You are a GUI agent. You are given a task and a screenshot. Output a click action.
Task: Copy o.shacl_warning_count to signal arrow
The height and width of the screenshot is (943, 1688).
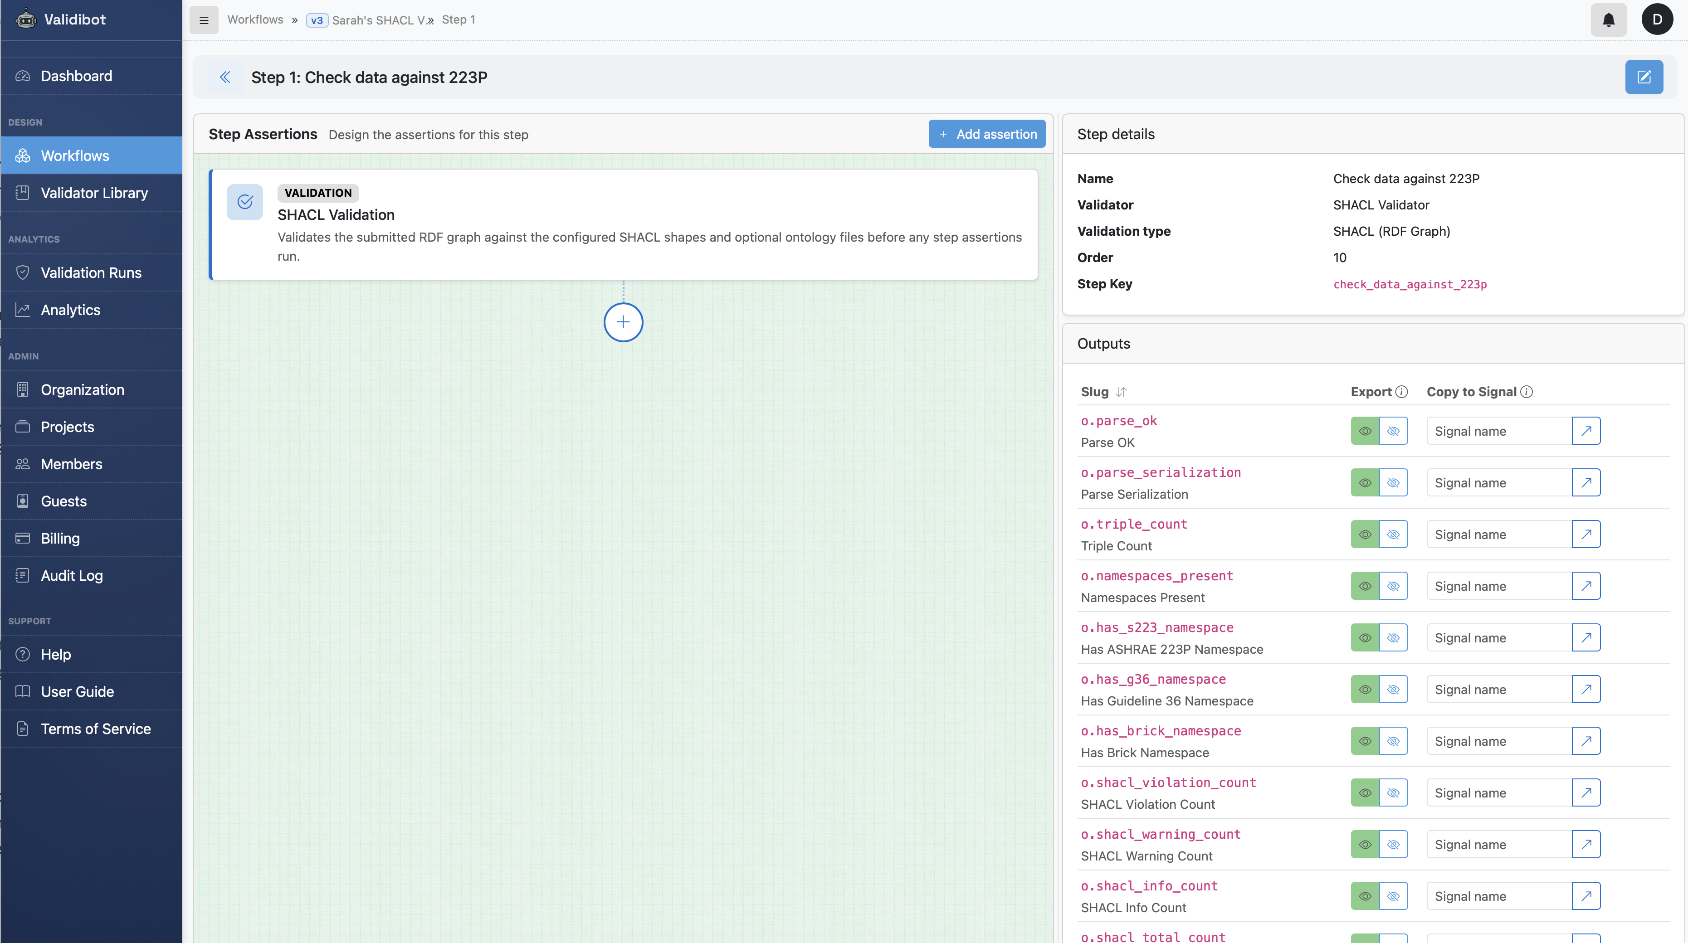[x=1586, y=845]
